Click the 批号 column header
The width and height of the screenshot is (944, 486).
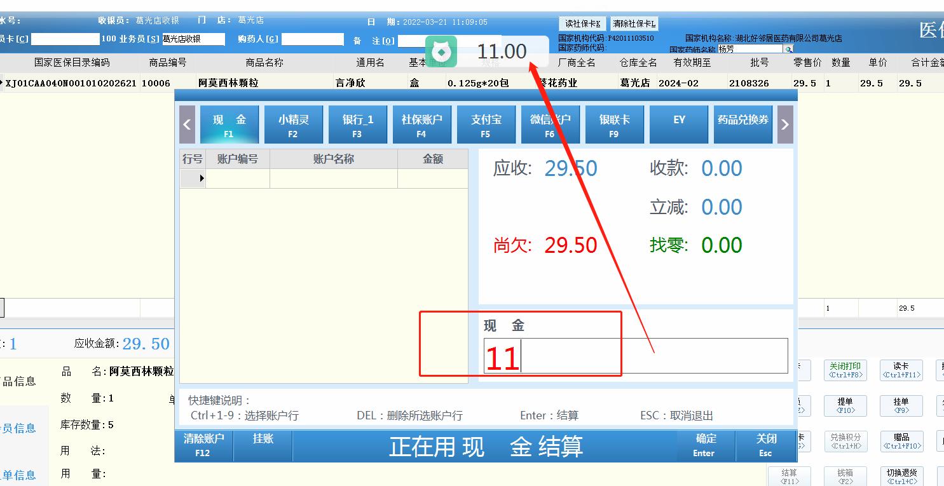[x=759, y=63]
